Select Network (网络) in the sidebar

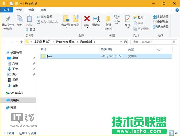click(11, 108)
